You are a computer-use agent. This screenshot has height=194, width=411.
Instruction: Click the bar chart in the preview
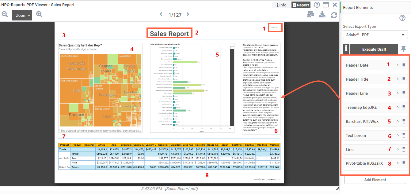[192, 87]
